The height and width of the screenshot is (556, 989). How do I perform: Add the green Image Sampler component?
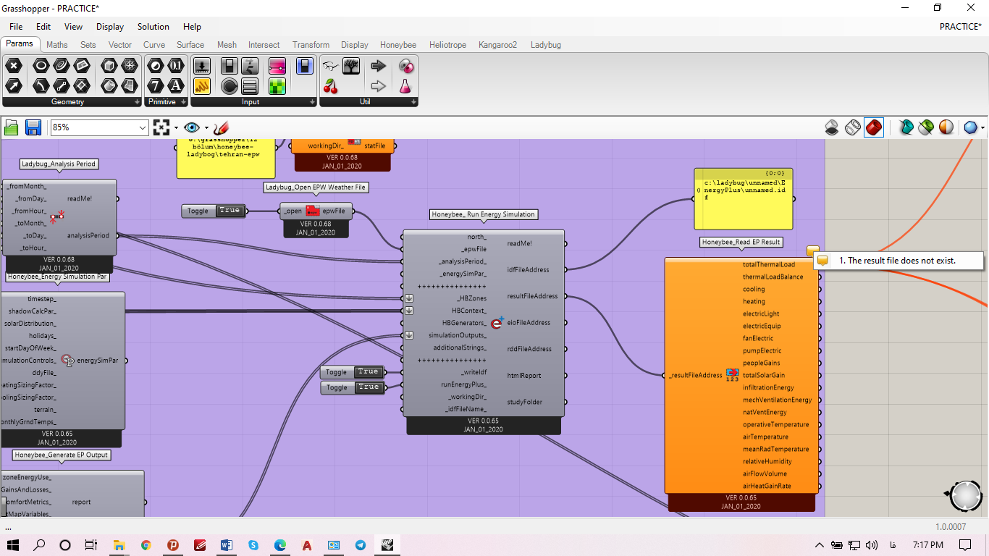[x=277, y=87]
